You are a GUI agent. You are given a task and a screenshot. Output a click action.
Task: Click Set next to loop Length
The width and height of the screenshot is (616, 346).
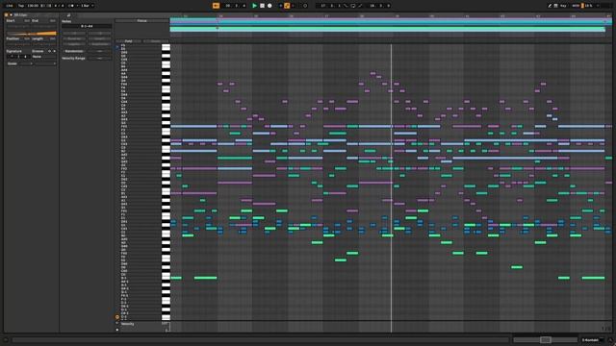pos(52,38)
